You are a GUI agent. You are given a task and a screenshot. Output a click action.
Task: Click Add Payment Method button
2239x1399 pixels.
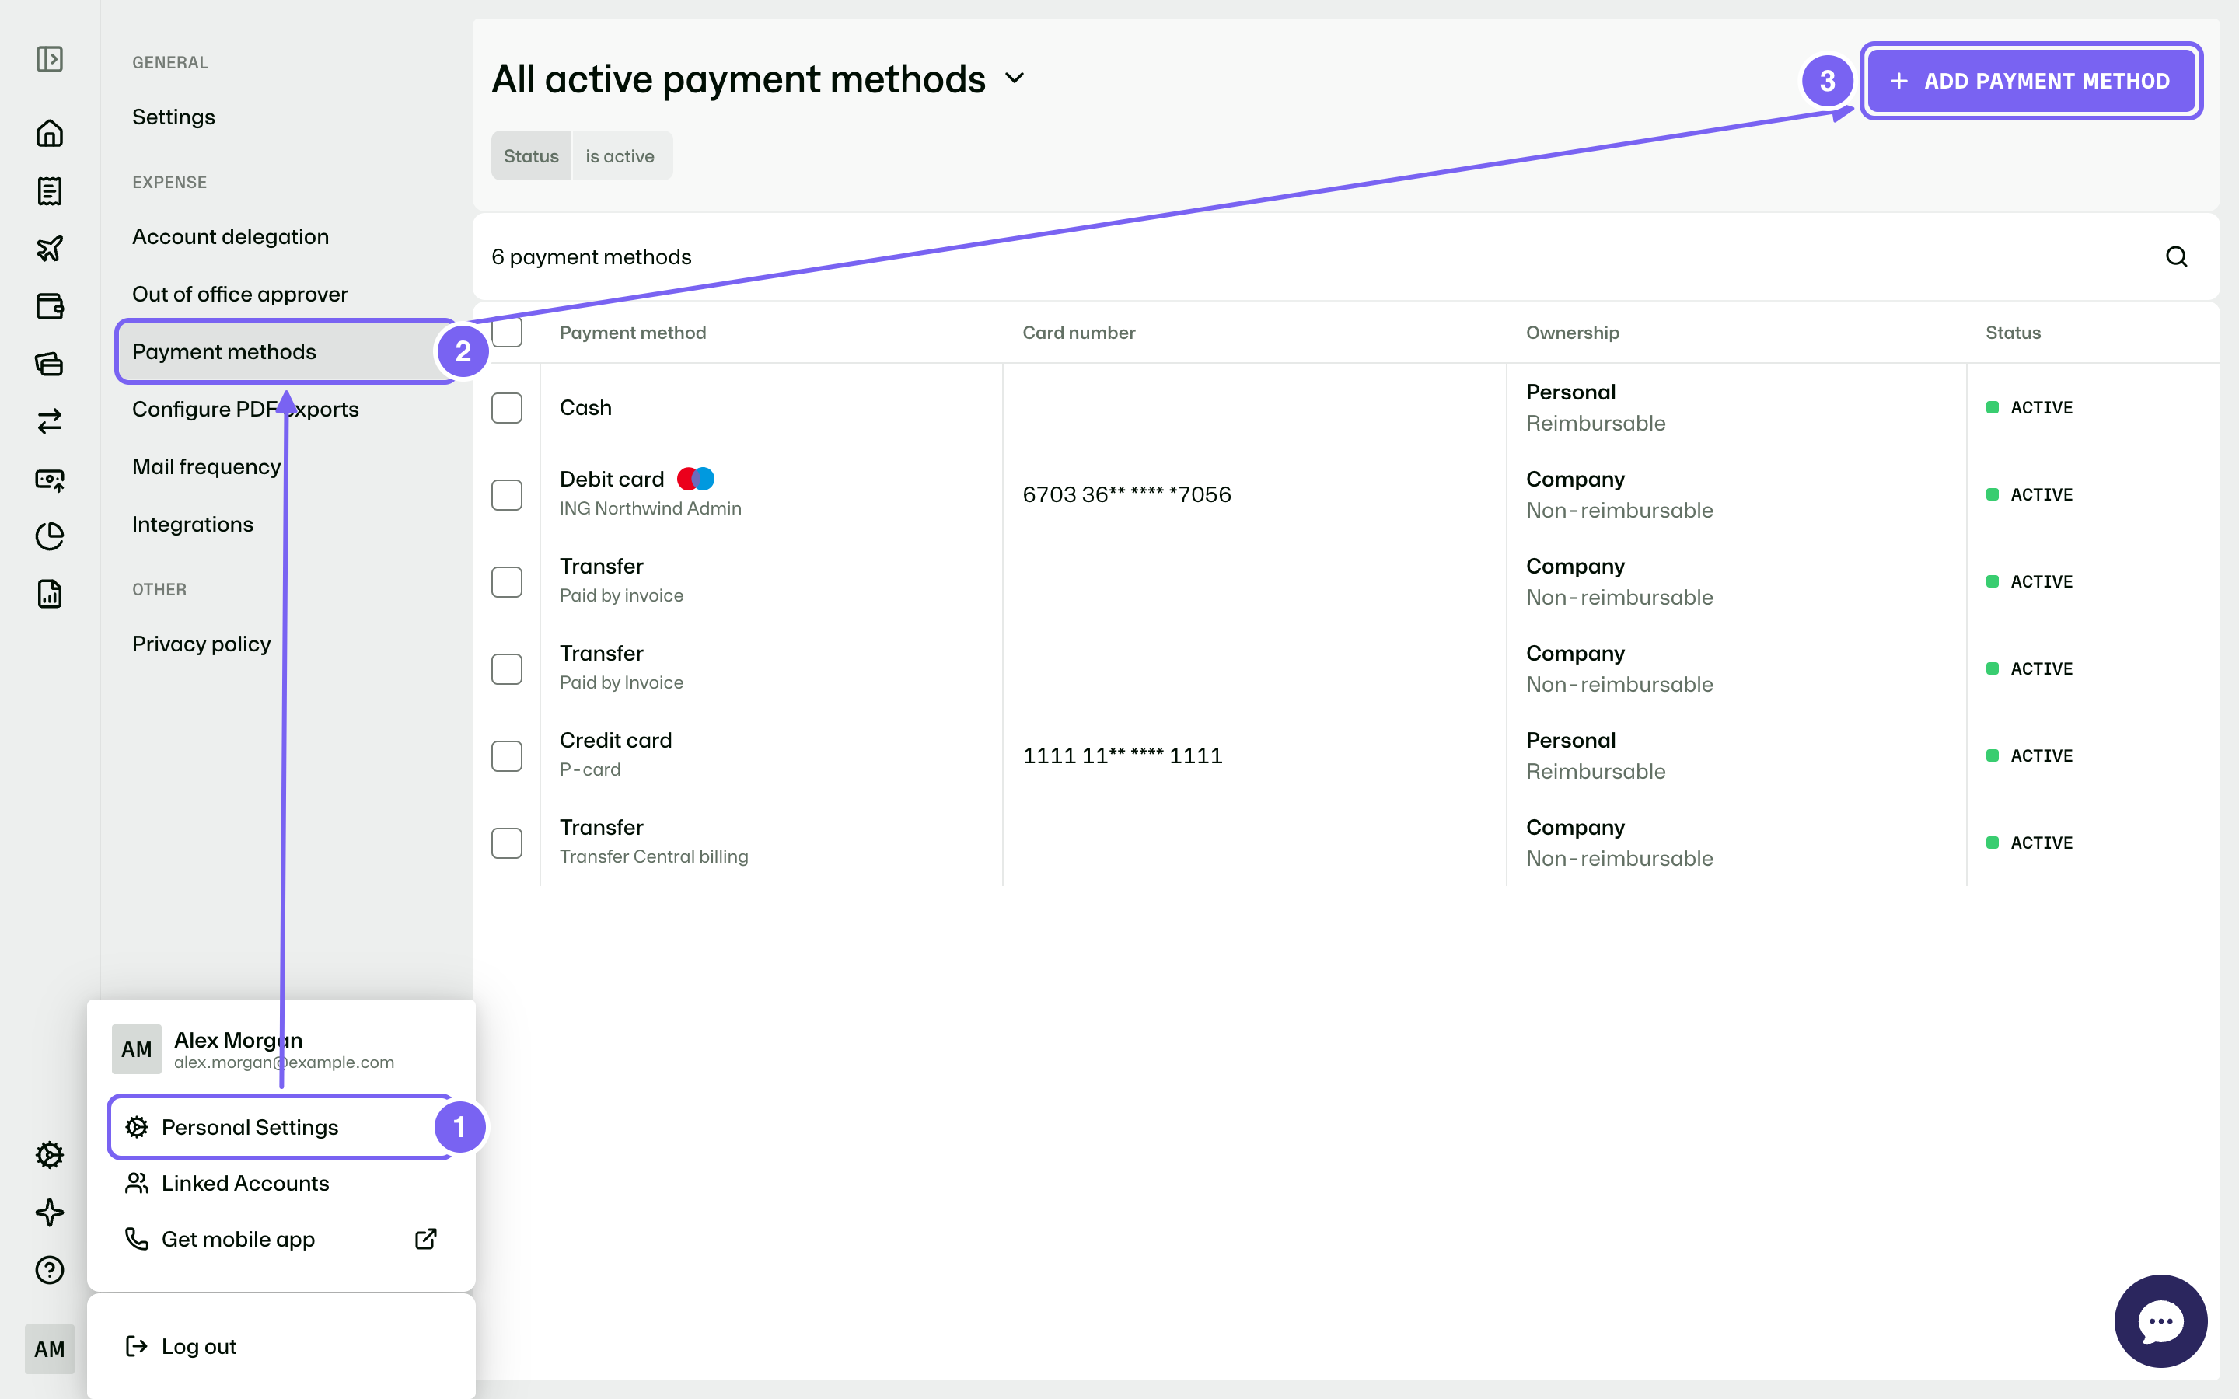pyautogui.click(x=2031, y=82)
